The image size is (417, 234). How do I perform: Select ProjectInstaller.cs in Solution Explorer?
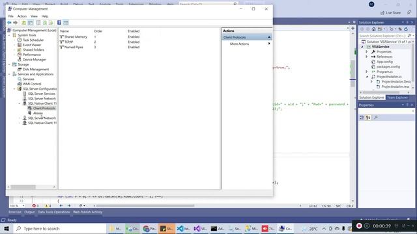pos(388,77)
